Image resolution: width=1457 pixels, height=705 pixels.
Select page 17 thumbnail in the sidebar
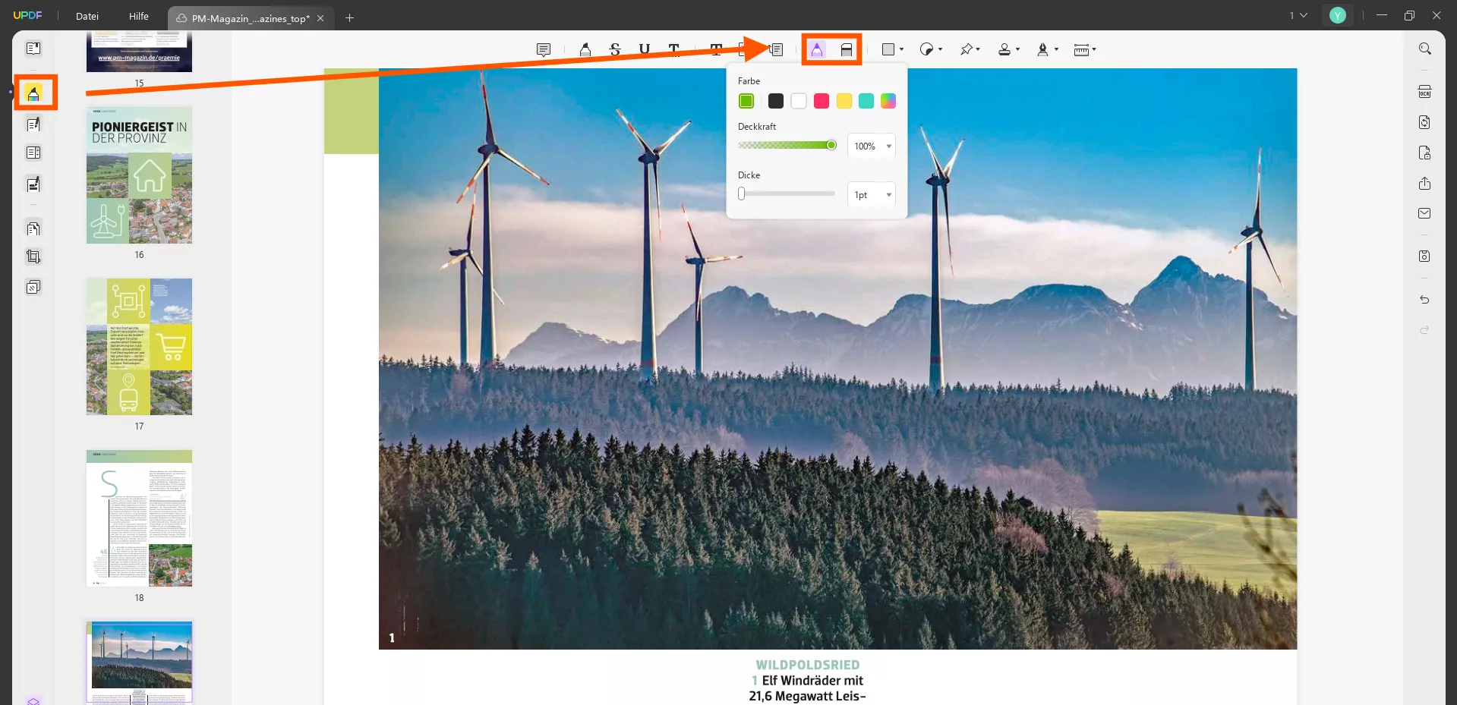pos(139,347)
